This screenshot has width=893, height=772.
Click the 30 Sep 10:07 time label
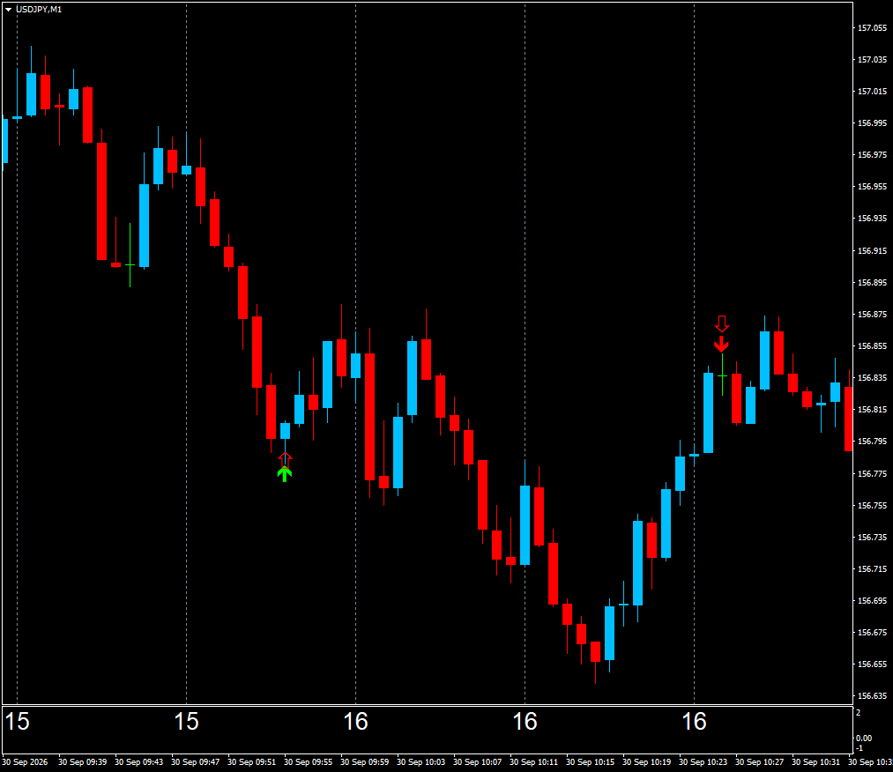coord(477,761)
